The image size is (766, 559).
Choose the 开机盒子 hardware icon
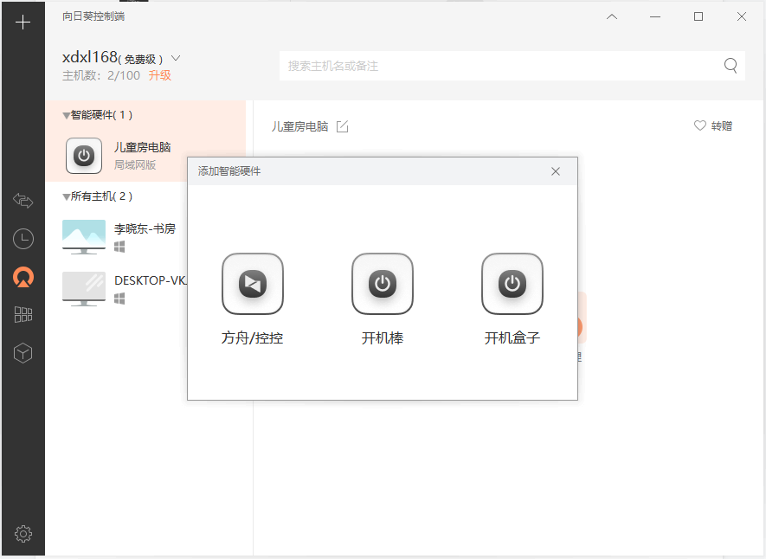(512, 284)
